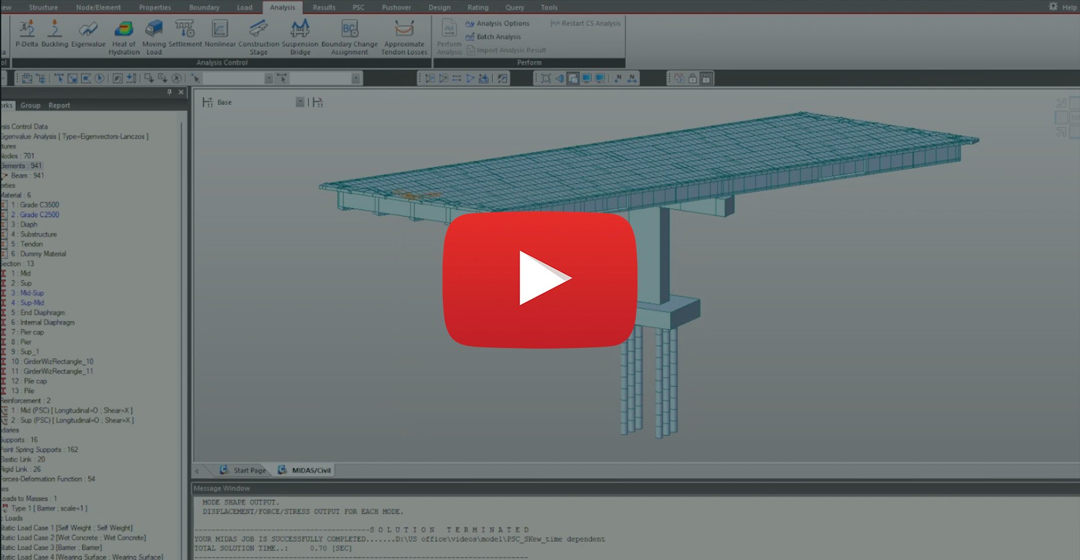This screenshot has width=1080, height=560.
Task: Open the Nonlinear analysis control
Action: pos(220,33)
